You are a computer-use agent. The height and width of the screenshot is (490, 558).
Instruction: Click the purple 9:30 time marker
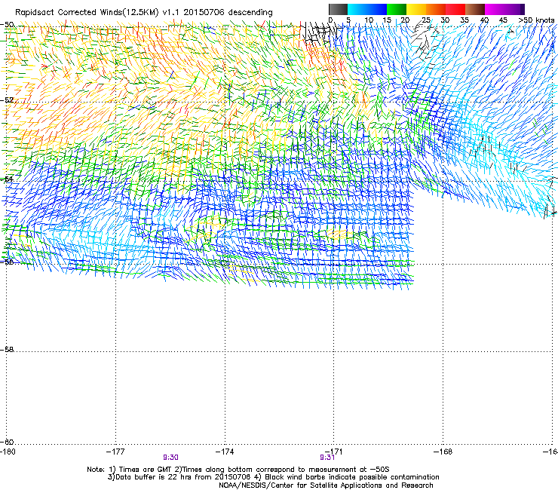click(x=171, y=458)
